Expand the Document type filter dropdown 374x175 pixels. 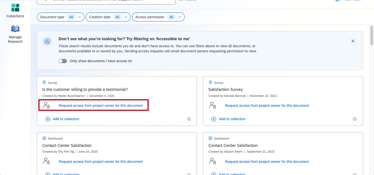(61, 17)
